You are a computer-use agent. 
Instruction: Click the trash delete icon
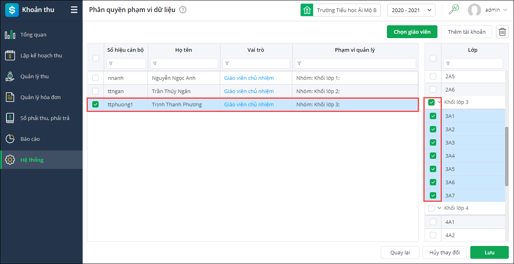tap(502, 32)
